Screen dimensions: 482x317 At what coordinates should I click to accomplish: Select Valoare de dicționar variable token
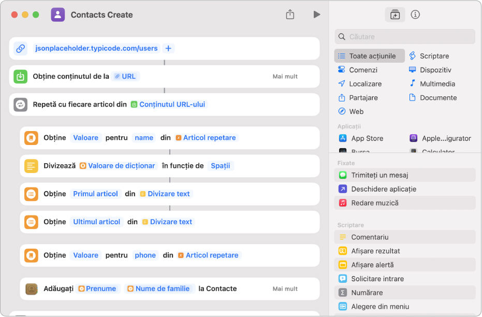(x=118, y=166)
